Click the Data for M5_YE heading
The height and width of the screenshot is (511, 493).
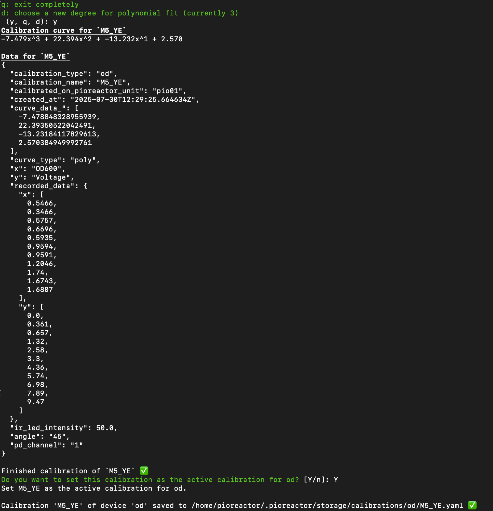pos(35,56)
